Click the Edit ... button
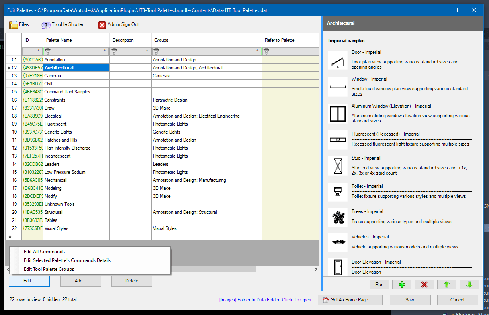 coord(29,281)
